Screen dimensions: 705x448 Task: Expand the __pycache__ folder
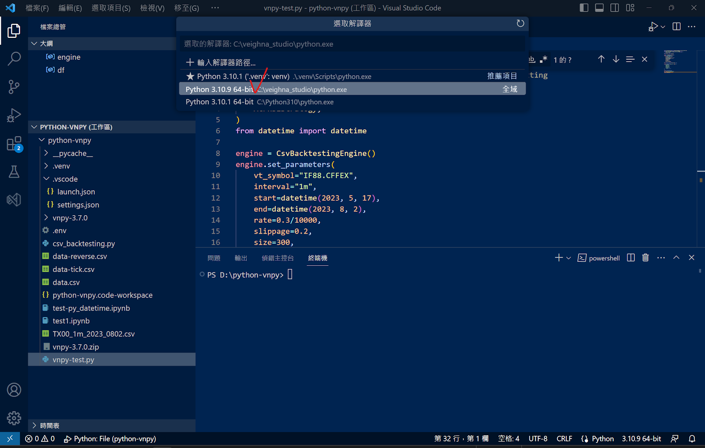(46, 153)
